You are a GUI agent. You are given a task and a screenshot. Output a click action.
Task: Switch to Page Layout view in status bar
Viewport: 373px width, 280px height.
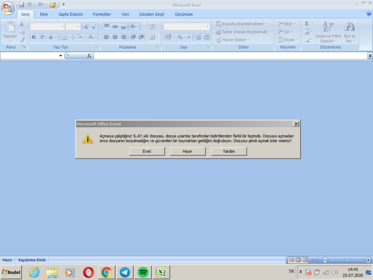pyautogui.click(x=298, y=260)
